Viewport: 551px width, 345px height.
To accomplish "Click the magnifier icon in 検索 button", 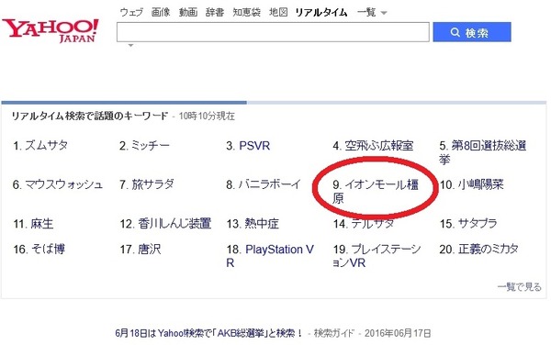I will click(455, 32).
